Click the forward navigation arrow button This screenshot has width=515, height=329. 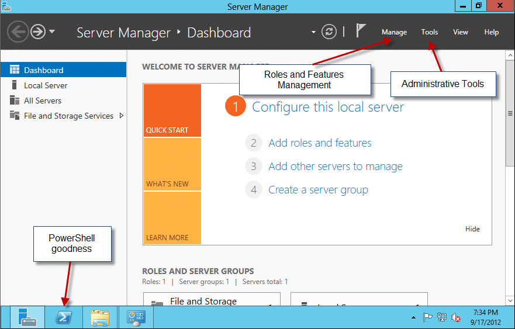click(38, 32)
